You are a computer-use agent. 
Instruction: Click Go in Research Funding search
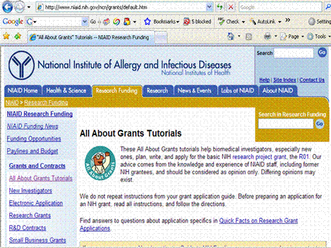tap(319, 124)
